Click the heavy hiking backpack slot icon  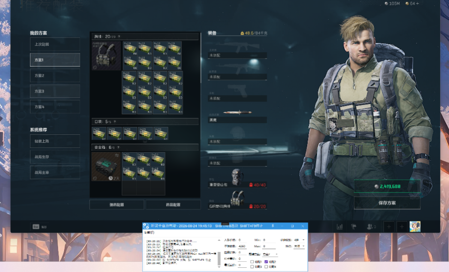click(238, 177)
